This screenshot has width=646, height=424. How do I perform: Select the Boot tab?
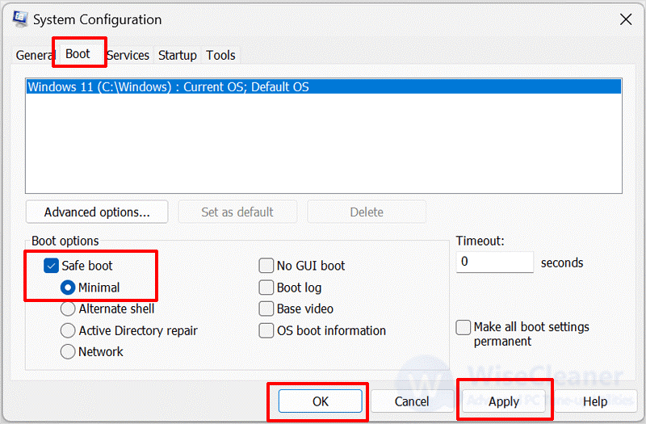pyautogui.click(x=78, y=54)
